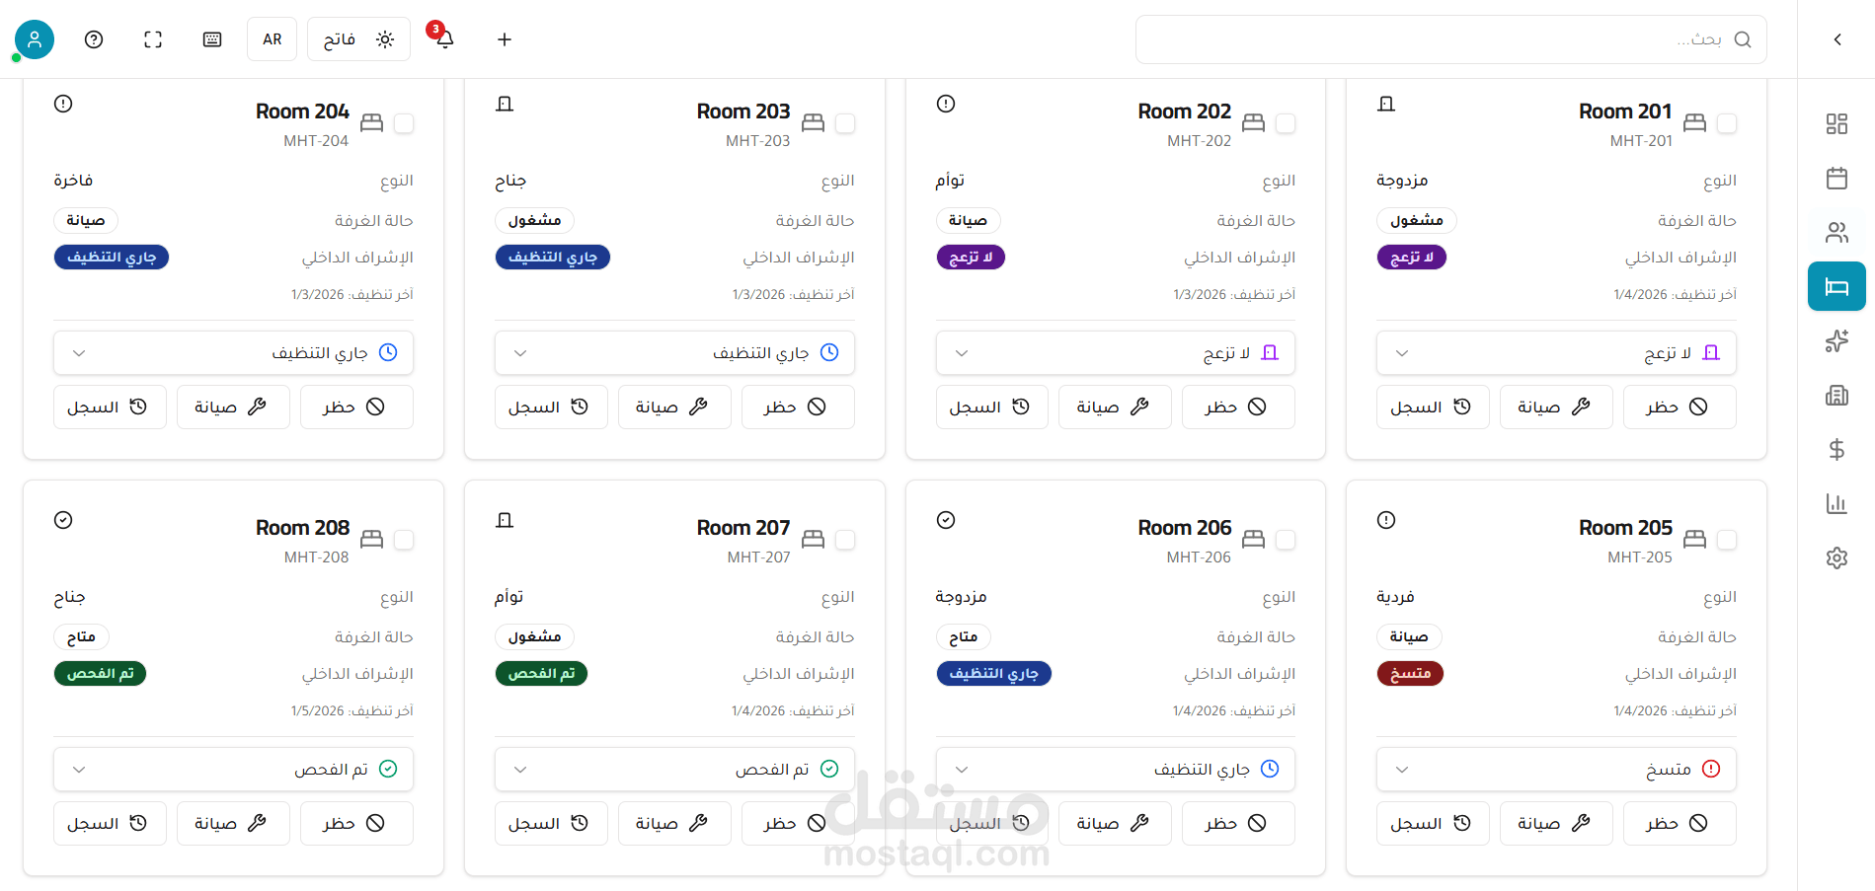
Task: Open the help question-mark icon
Action: [94, 39]
